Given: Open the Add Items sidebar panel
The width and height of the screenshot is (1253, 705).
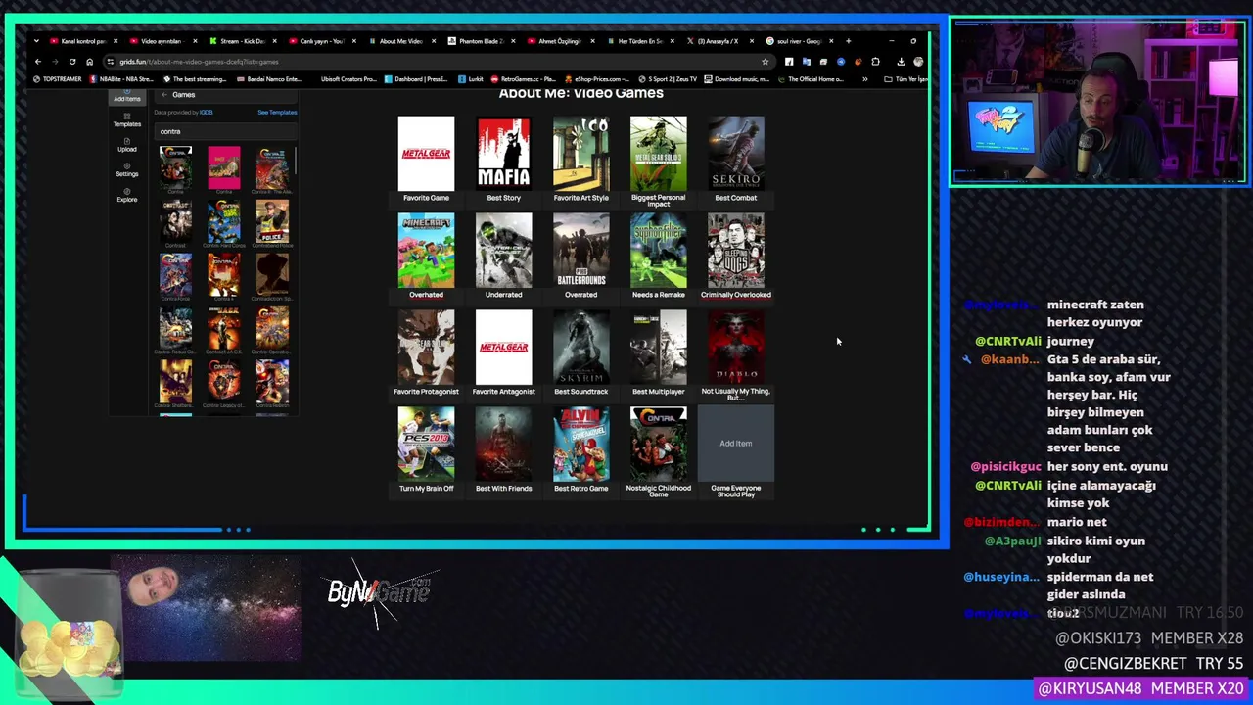Looking at the screenshot, I should [126, 96].
